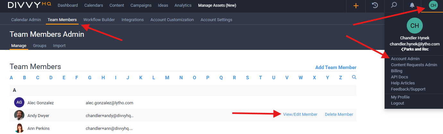Viewport: 443px width, 134px height.
Task: Open the Account Customization tab
Action: click(172, 20)
